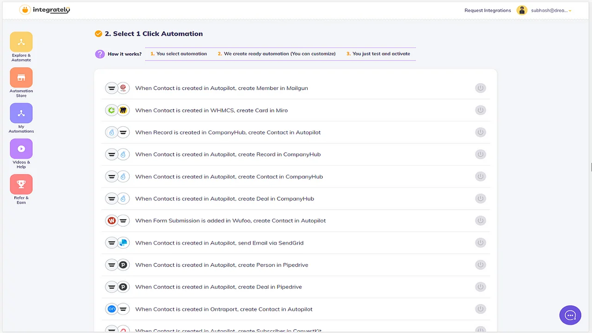Open the chat support widget

pyautogui.click(x=570, y=315)
